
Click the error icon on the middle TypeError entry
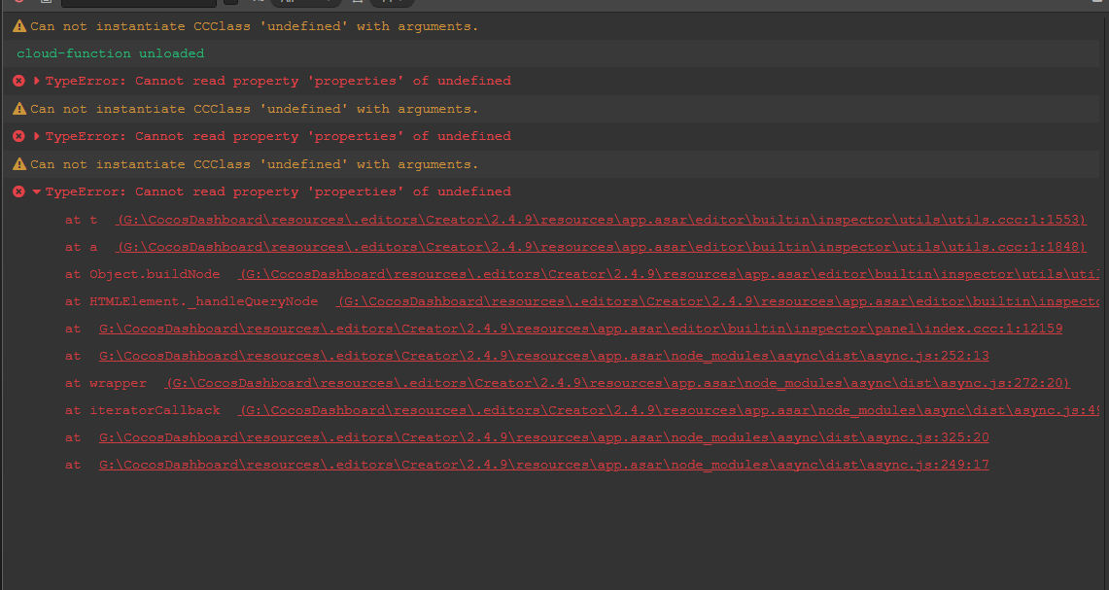pos(18,136)
